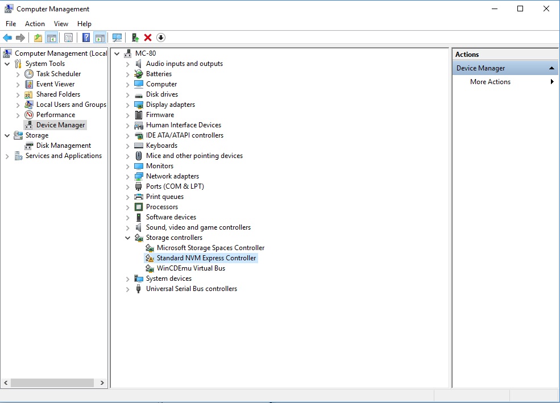Click the left pane scroll-left arrow

(x=6, y=383)
